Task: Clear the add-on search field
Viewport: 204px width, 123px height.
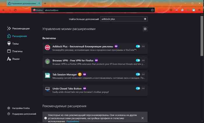Action: tap(145, 19)
